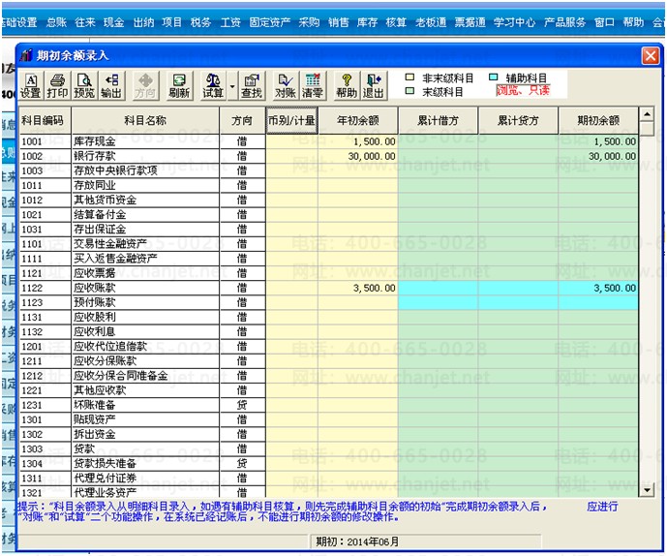Click the 科目编码 column header
The image size is (667, 556).
tap(45, 120)
